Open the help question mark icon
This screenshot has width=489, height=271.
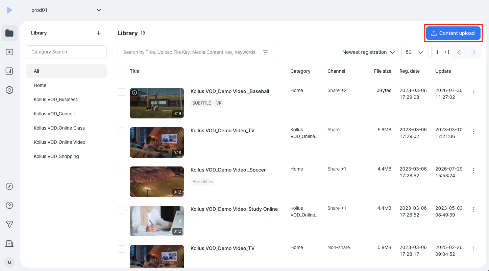point(9,205)
